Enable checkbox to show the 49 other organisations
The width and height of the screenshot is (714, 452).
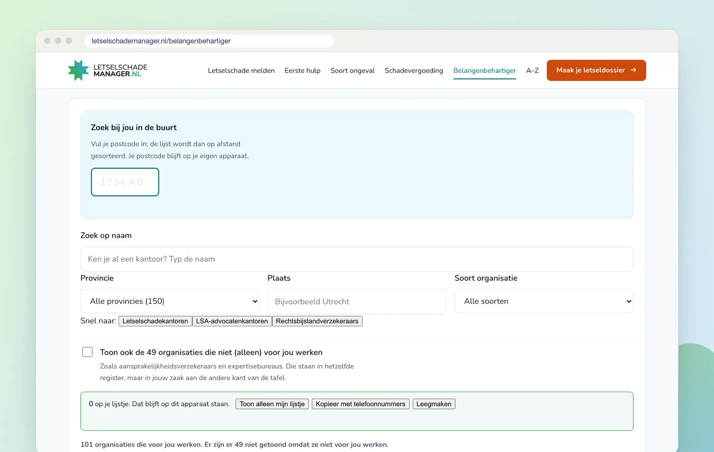(x=87, y=352)
